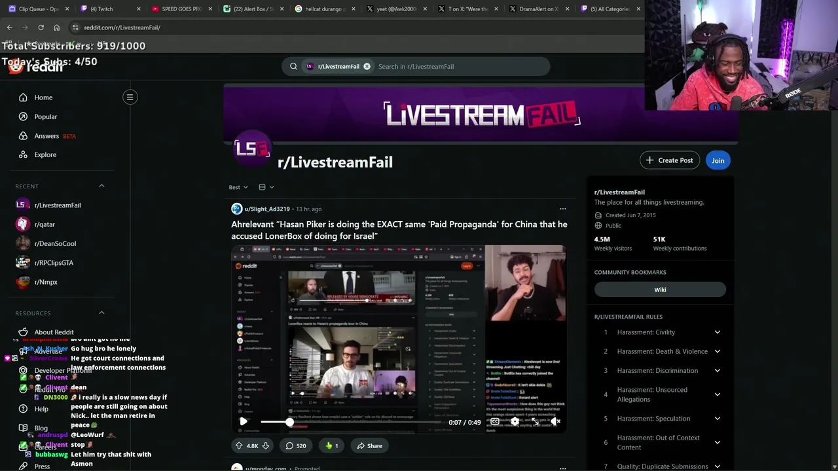Seek in the video progress bar
Viewport: 838px width, 471px height.
click(352, 422)
